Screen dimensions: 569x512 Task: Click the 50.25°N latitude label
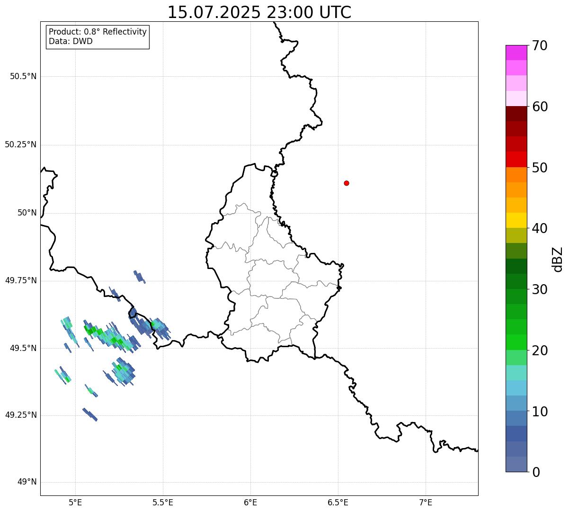pyautogui.click(x=21, y=144)
